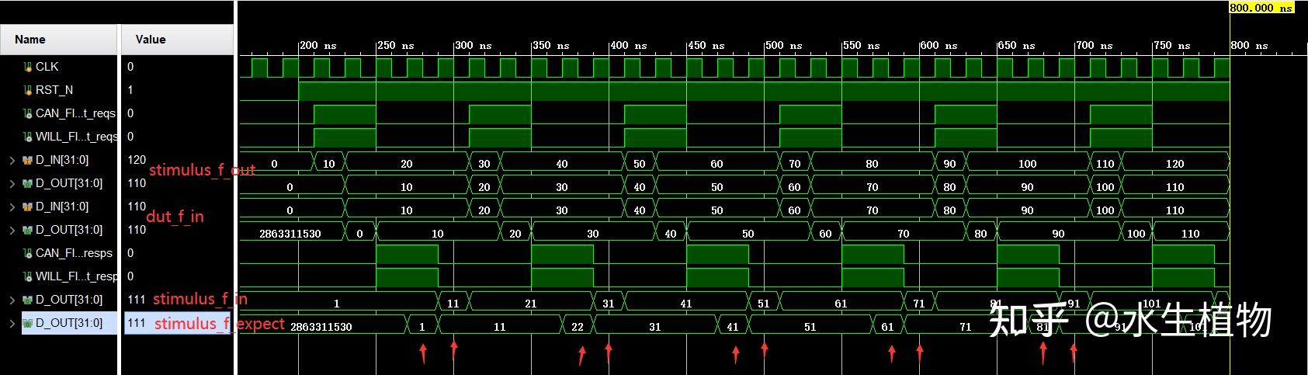The width and height of the screenshot is (1308, 375).
Task: Select the CLK signal name
Action: 47,67
